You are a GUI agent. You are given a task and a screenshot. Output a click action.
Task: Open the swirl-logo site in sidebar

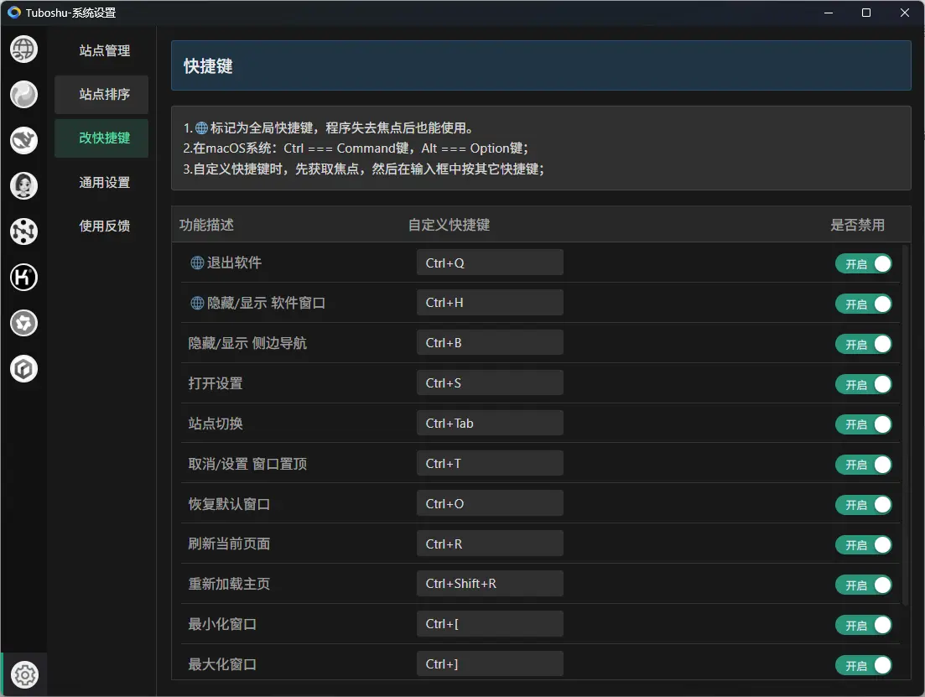click(23, 95)
